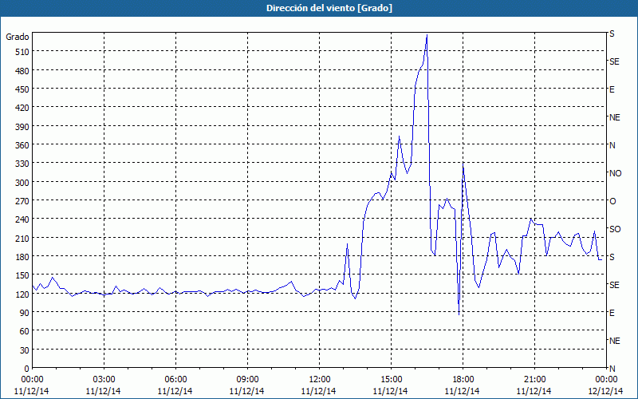Click the 330 degree axis label
Image resolution: width=638 pixels, height=399 pixels.
[x=22, y=164]
